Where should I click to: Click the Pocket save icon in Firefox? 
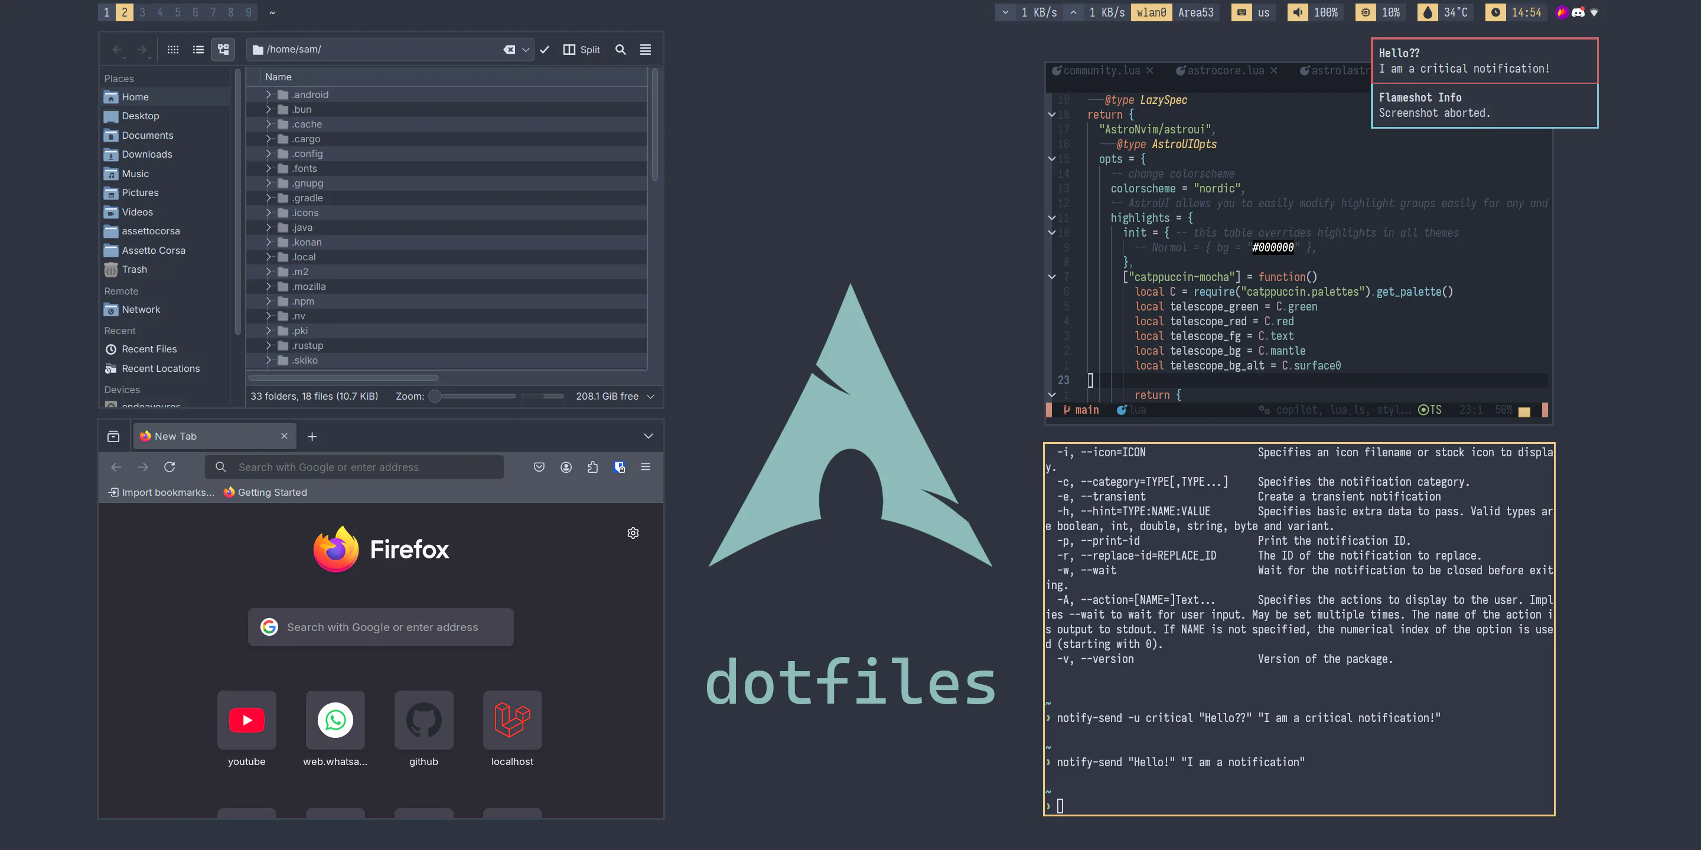(539, 467)
